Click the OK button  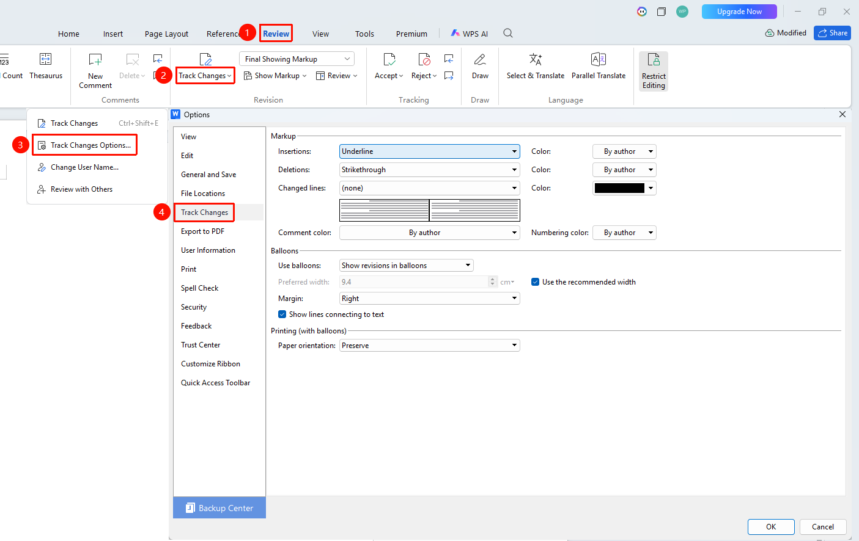point(771,526)
